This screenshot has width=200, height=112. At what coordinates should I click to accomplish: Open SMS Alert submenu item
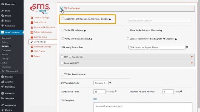click(6, 46)
